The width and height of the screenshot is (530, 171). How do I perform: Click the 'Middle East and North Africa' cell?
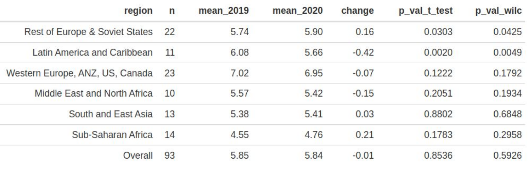[94, 93]
